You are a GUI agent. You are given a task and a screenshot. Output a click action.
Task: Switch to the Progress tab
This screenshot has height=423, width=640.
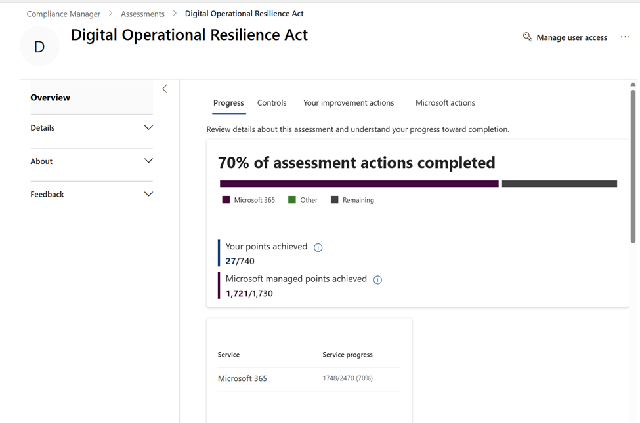(228, 103)
